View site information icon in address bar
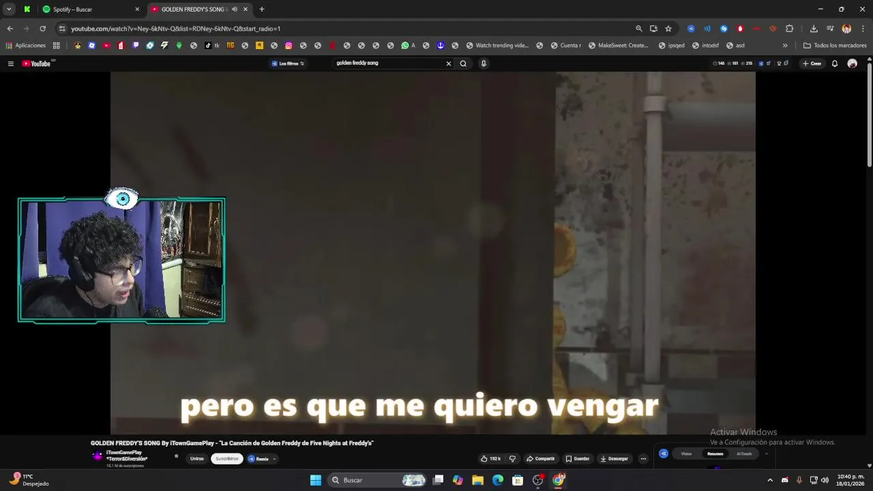 click(62, 29)
